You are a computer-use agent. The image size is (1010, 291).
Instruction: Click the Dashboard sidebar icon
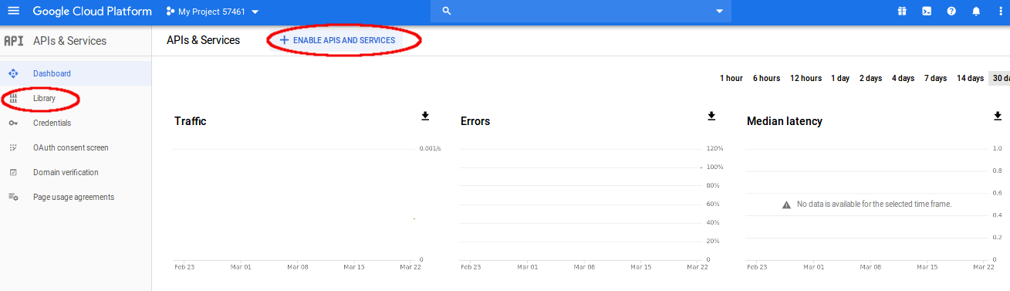13,73
